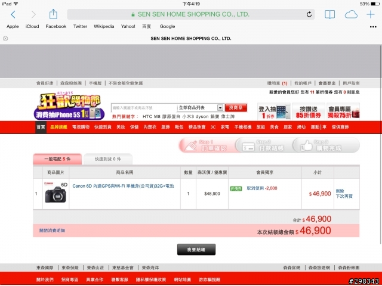
Task: Click the black 我要結帳 checkout button
Action: point(196,250)
